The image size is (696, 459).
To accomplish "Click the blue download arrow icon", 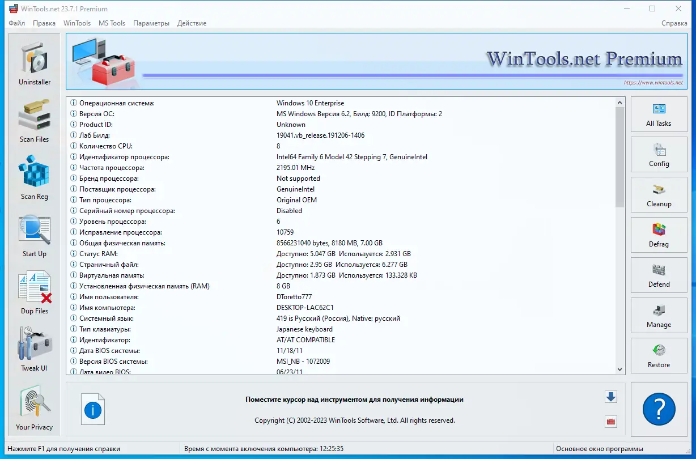I will click(x=610, y=397).
